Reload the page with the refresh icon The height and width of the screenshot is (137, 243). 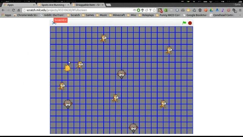(14, 10)
